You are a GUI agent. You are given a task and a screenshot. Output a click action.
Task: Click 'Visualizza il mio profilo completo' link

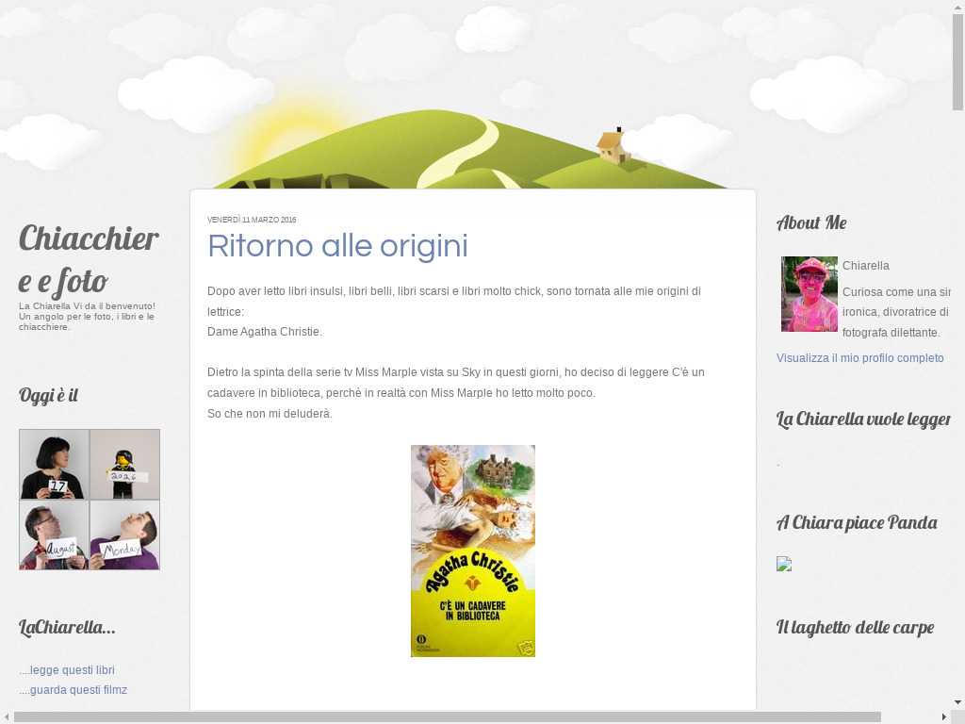[x=859, y=357]
